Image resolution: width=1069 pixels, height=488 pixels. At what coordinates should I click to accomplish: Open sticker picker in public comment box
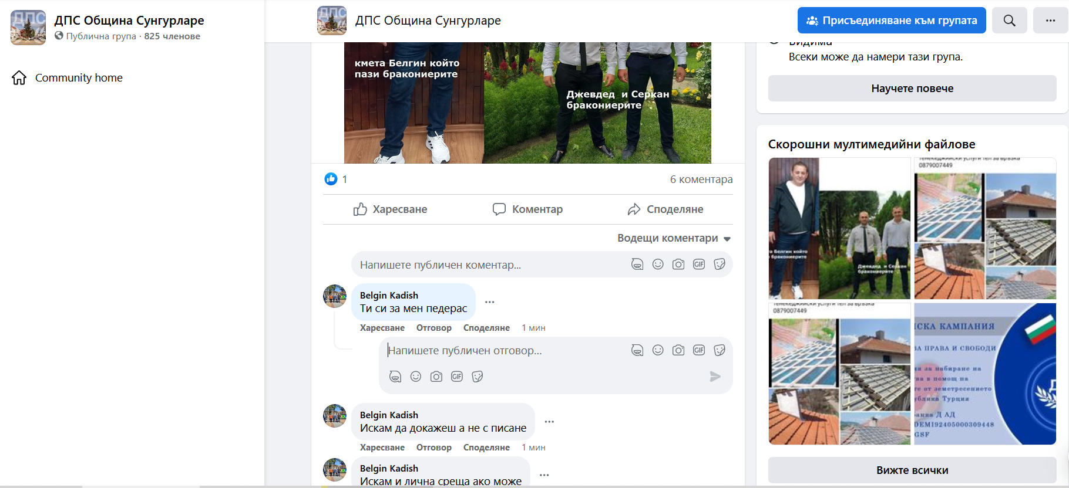(720, 265)
